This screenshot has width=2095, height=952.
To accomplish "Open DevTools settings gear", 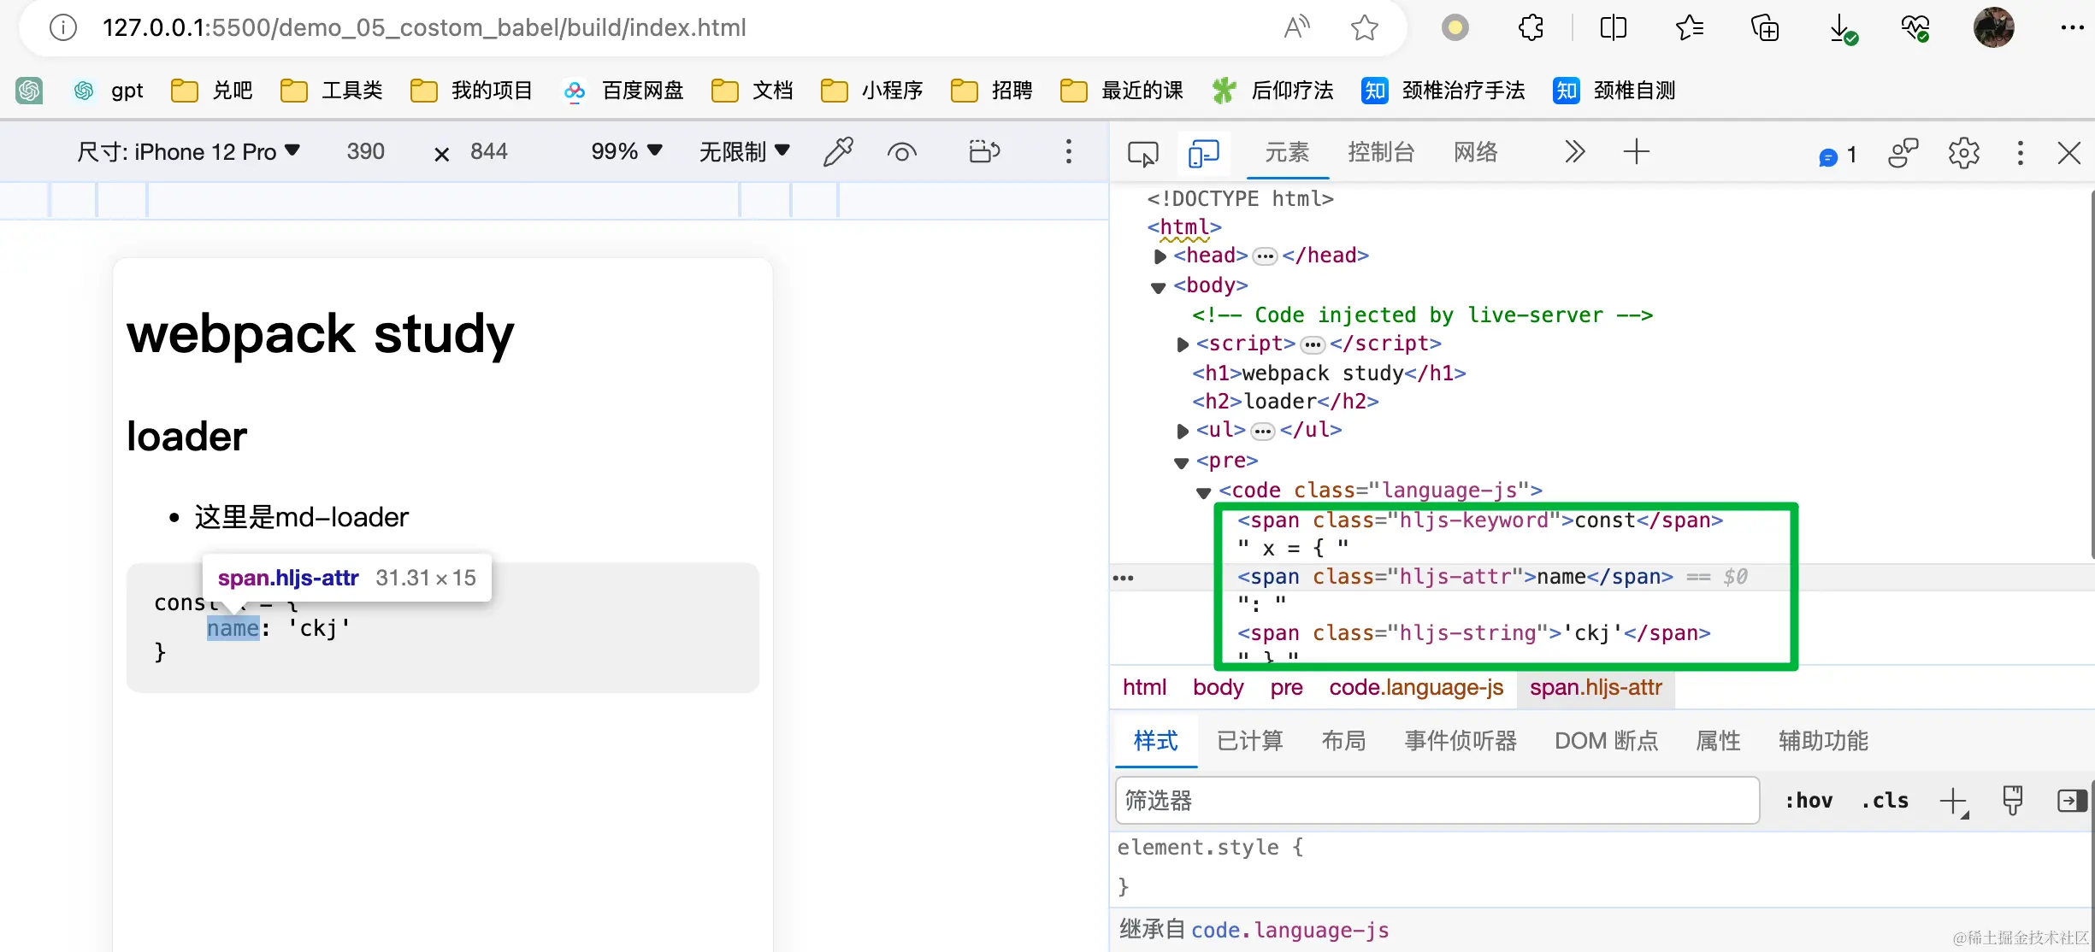I will tap(1963, 154).
